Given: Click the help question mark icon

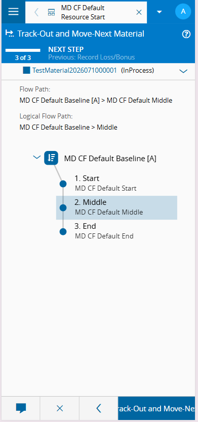Looking at the screenshot, I should click(x=186, y=34).
